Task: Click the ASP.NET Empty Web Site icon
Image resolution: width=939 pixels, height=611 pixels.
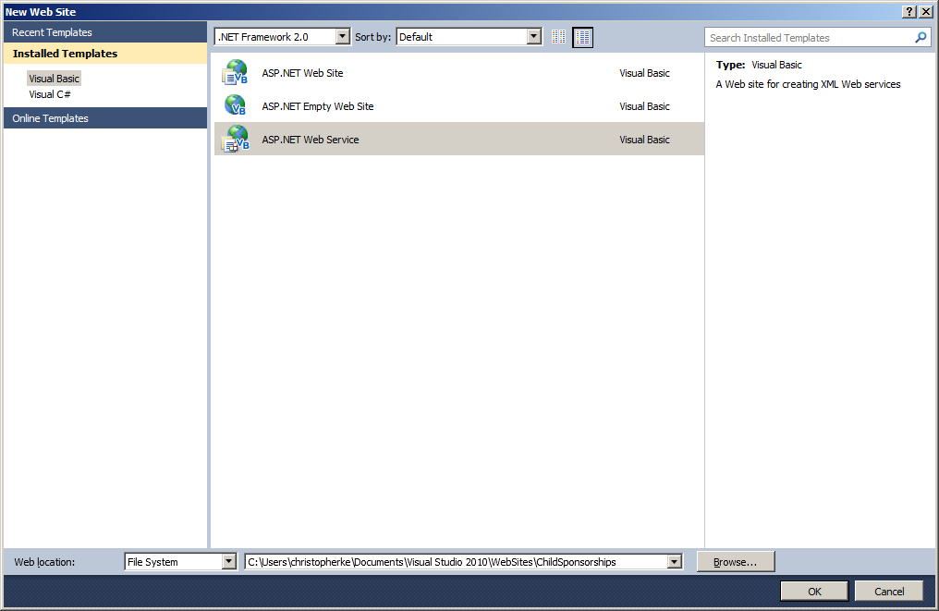Action: (x=236, y=105)
